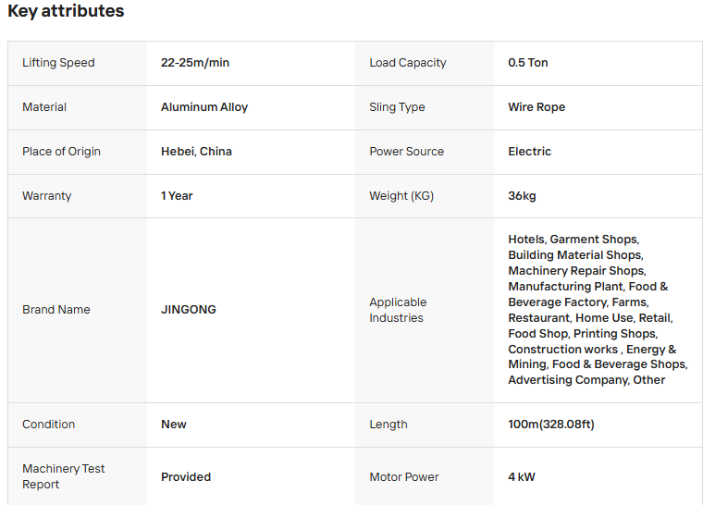The image size is (703, 505).
Task: Click the Electric power source value
Action: coord(529,152)
